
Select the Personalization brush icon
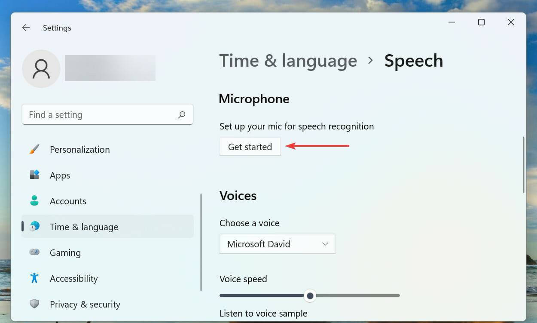coord(34,149)
